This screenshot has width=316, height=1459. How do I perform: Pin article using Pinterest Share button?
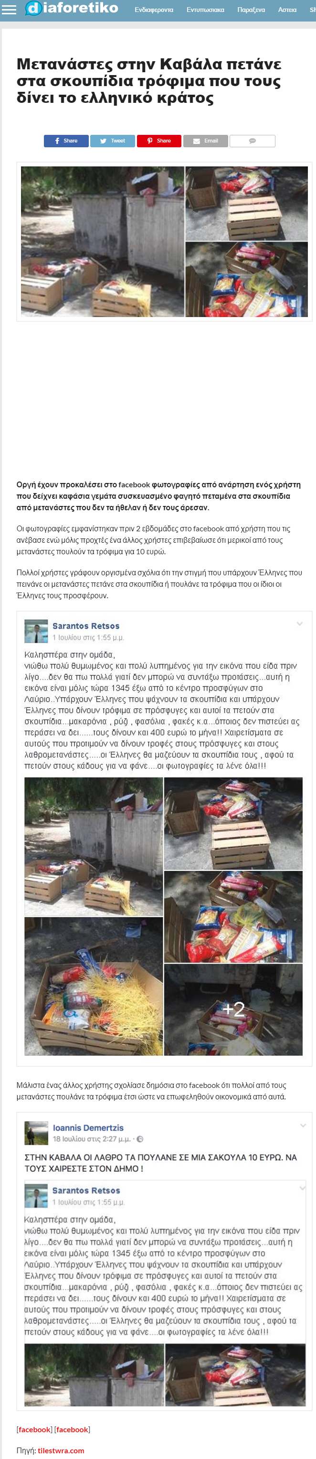159,141
